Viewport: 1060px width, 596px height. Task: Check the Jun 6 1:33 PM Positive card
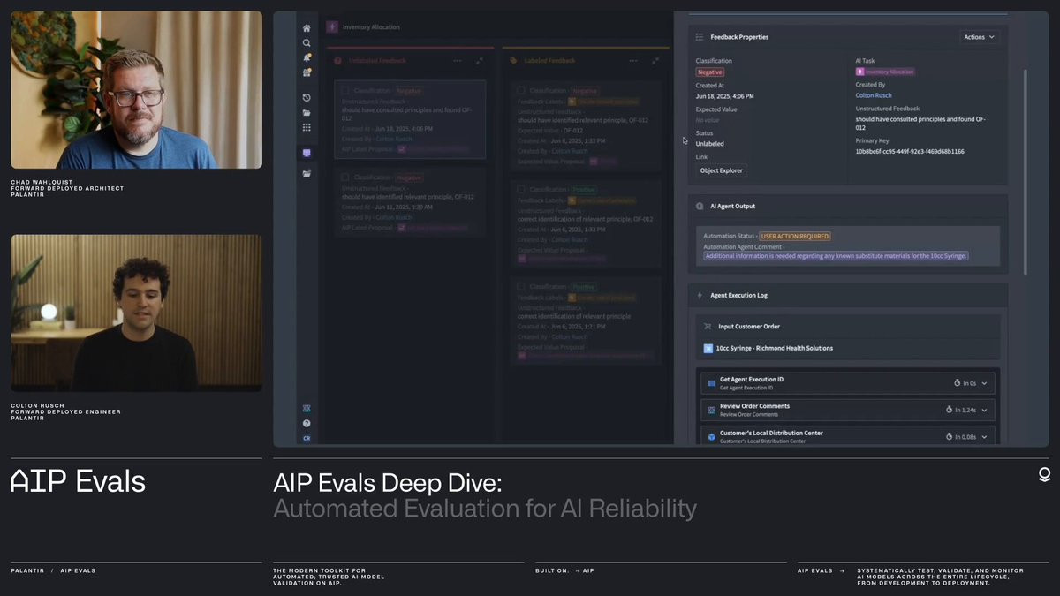[x=521, y=189]
